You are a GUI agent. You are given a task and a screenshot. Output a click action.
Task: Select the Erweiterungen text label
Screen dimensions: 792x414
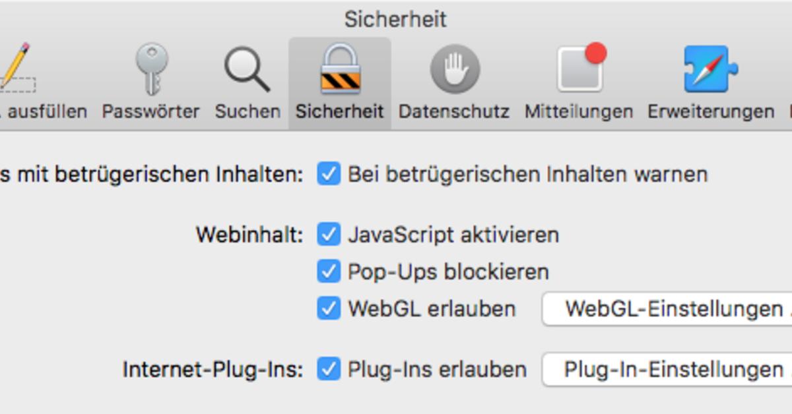click(711, 111)
